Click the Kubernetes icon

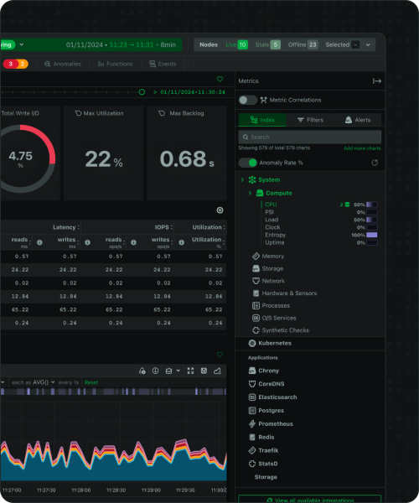[252, 343]
